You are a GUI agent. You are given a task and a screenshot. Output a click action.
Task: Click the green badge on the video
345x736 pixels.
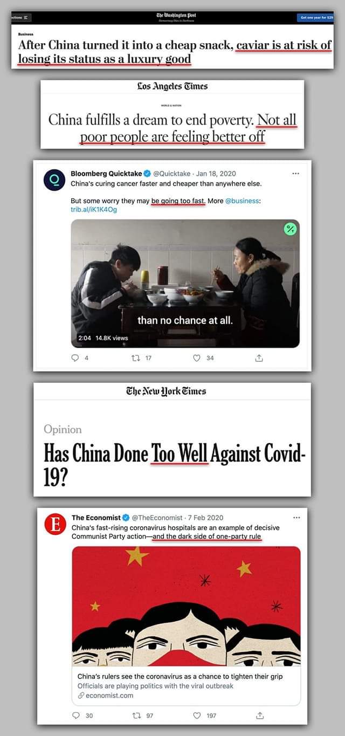(x=291, y=229)
